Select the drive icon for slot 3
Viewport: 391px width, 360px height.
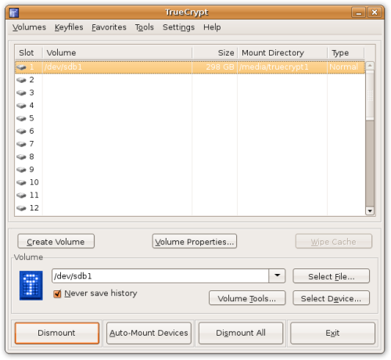[21, 93]
